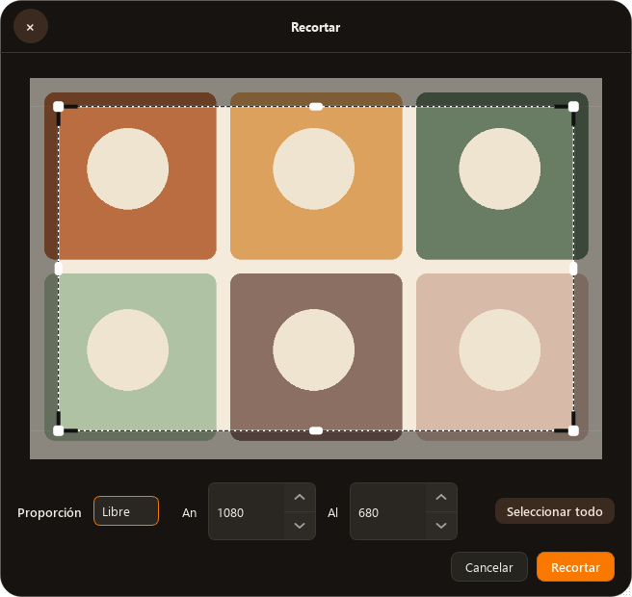Click the Cancelar button

click(x=488, y=567)
